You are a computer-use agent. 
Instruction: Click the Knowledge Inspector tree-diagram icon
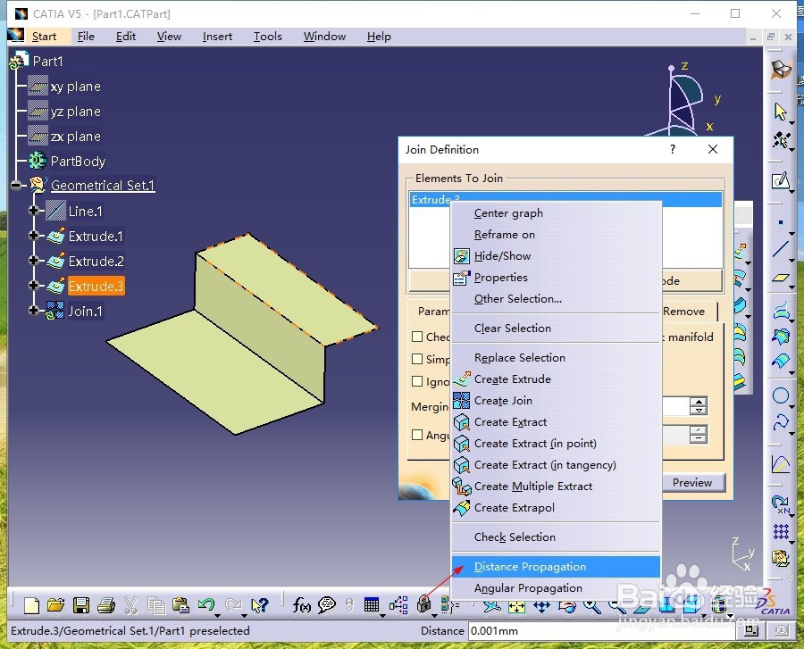[x=398, y=605]
